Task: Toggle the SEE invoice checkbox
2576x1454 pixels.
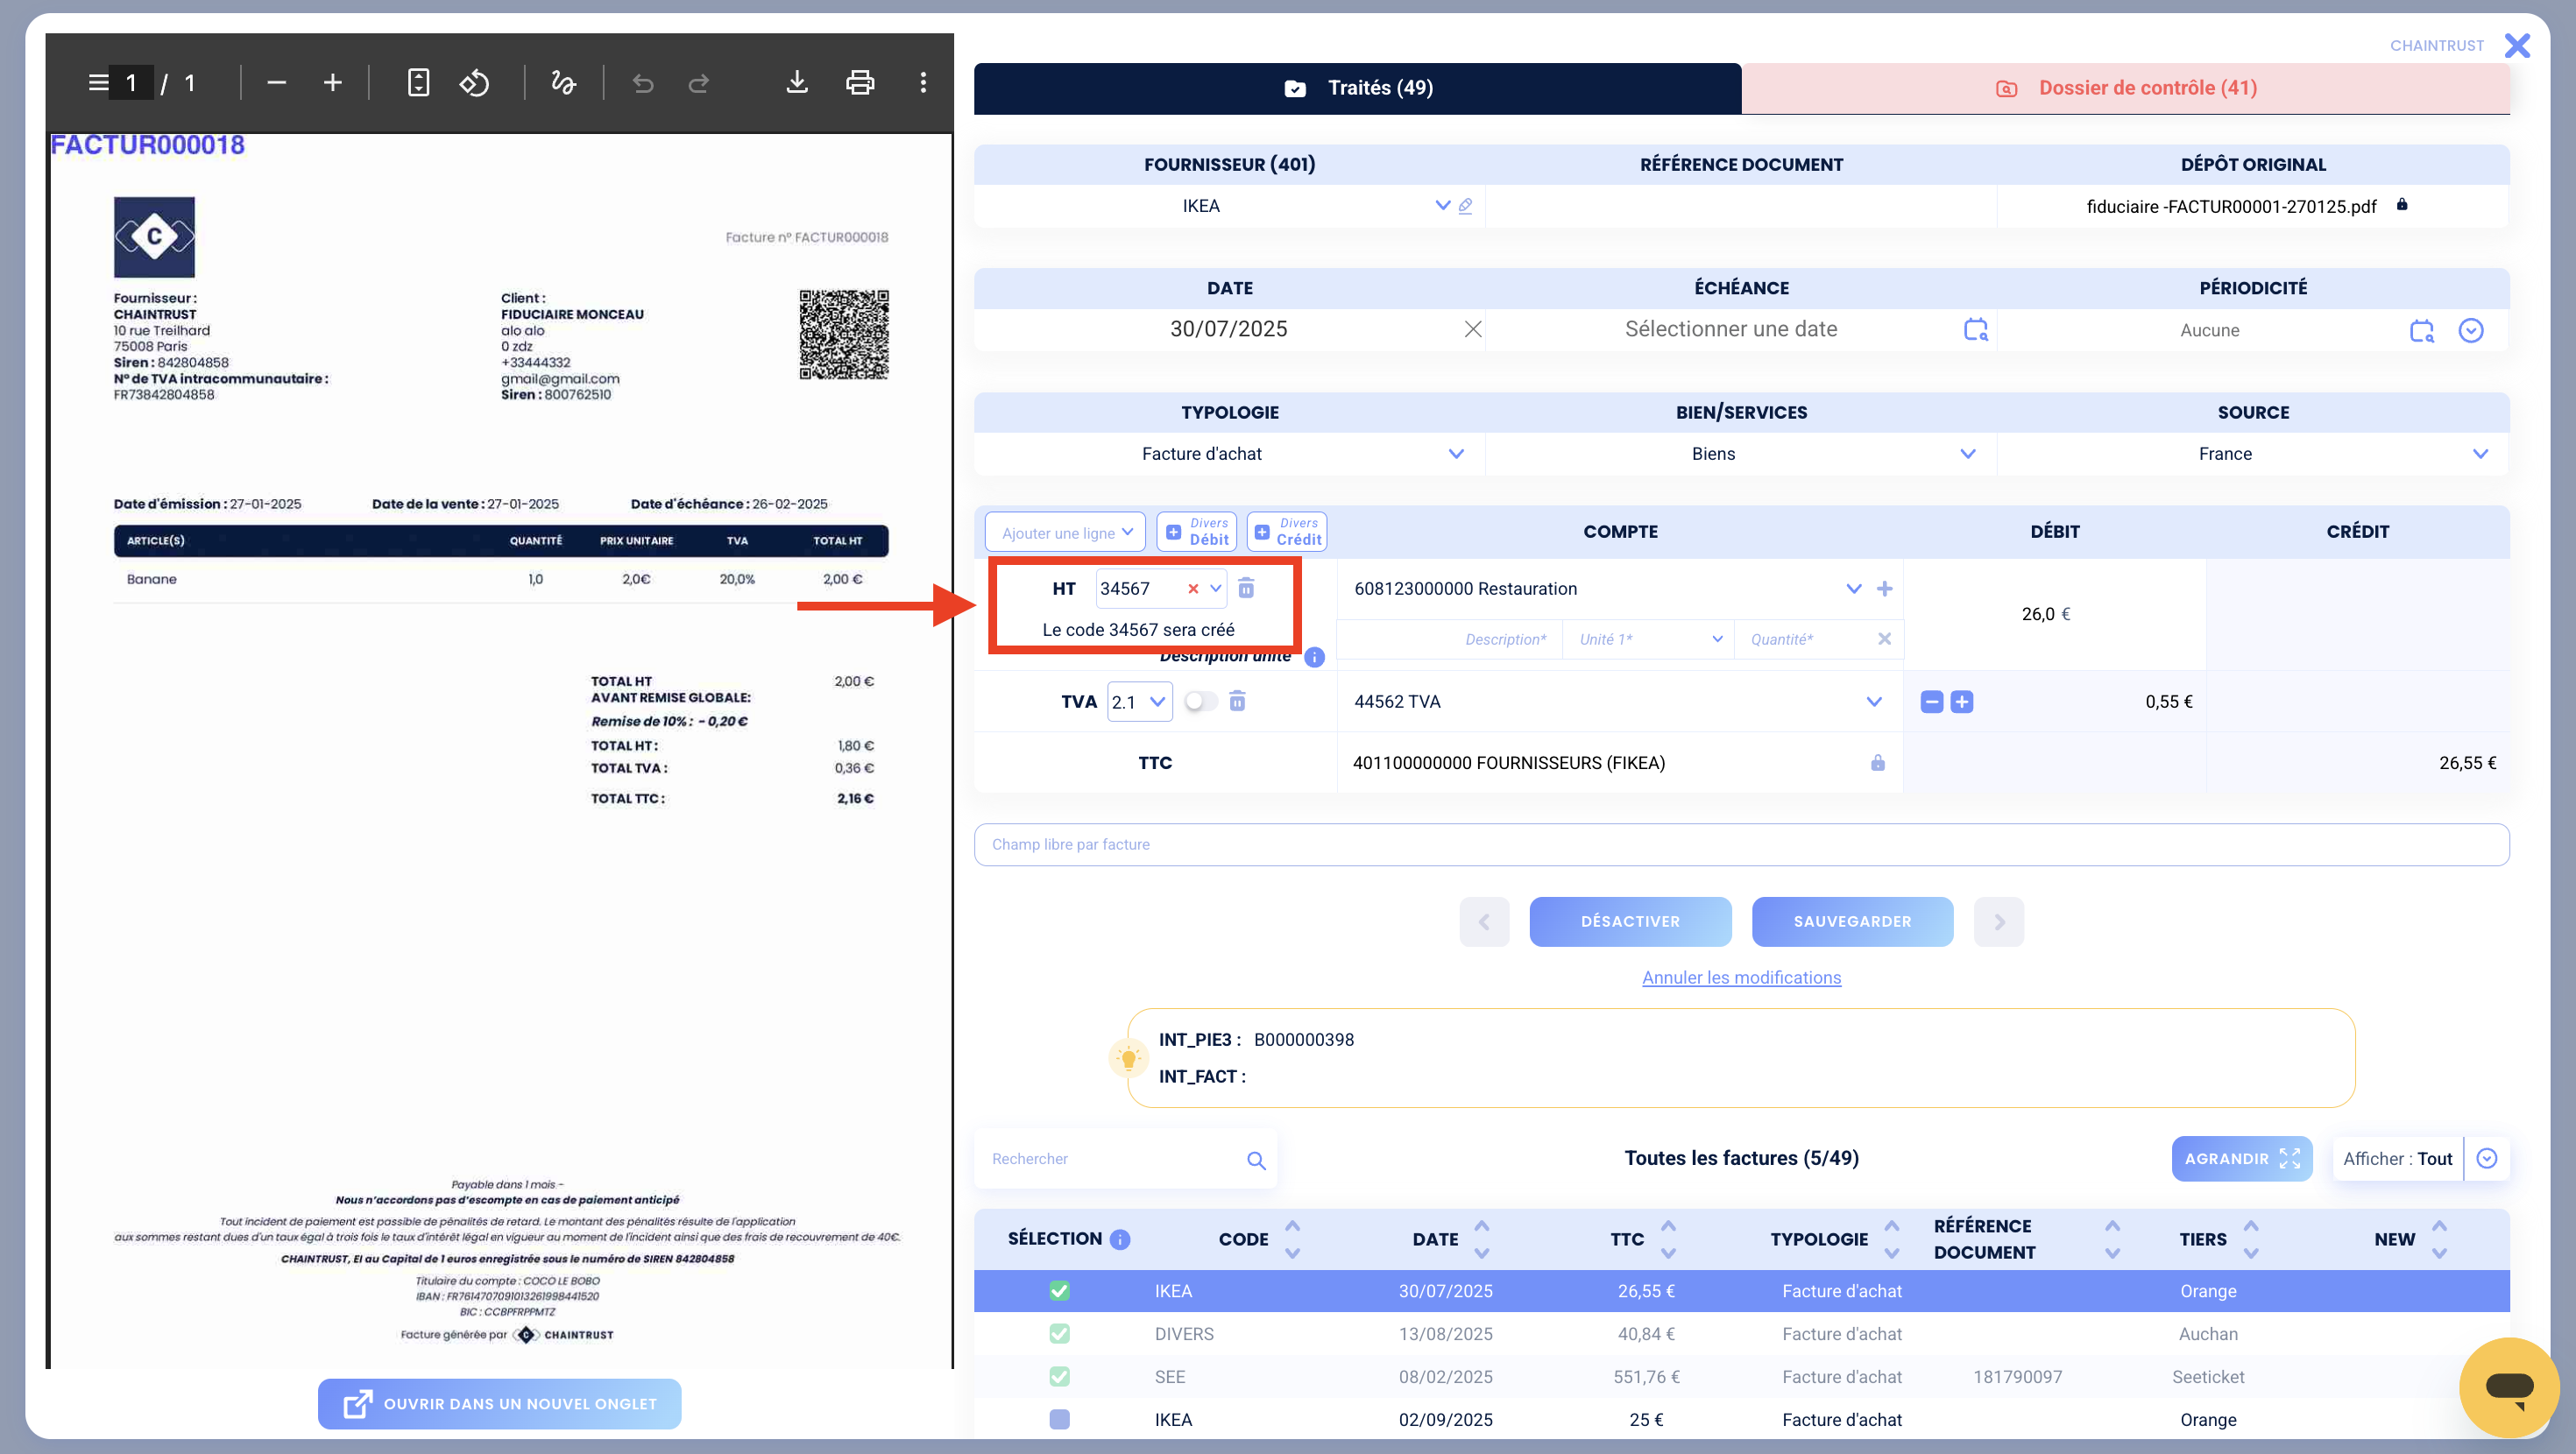Action: tap(1059, 1377)
